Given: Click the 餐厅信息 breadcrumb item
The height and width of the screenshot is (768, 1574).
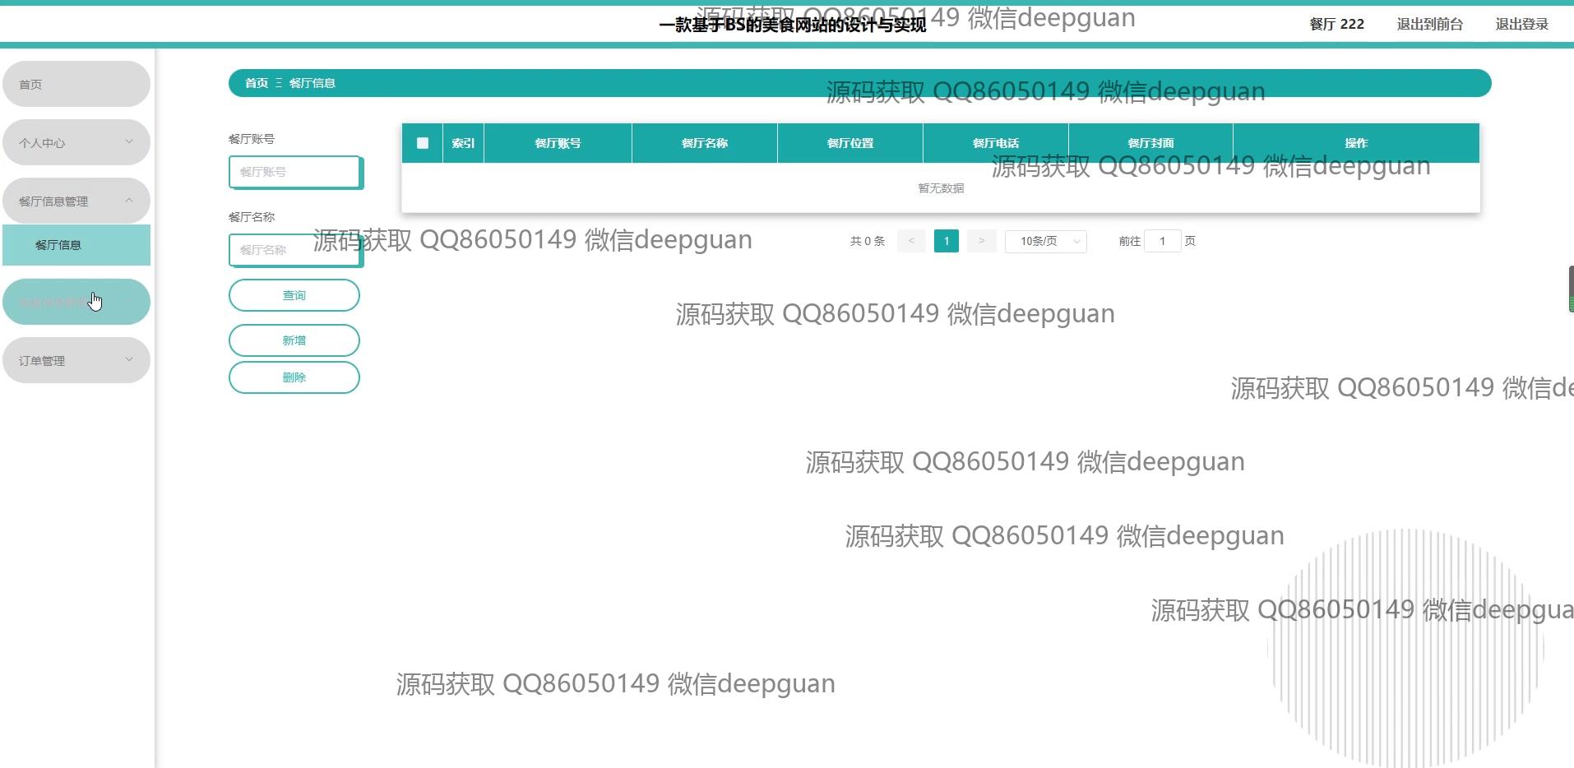Looking at the screenshot, I should [312, 83].
